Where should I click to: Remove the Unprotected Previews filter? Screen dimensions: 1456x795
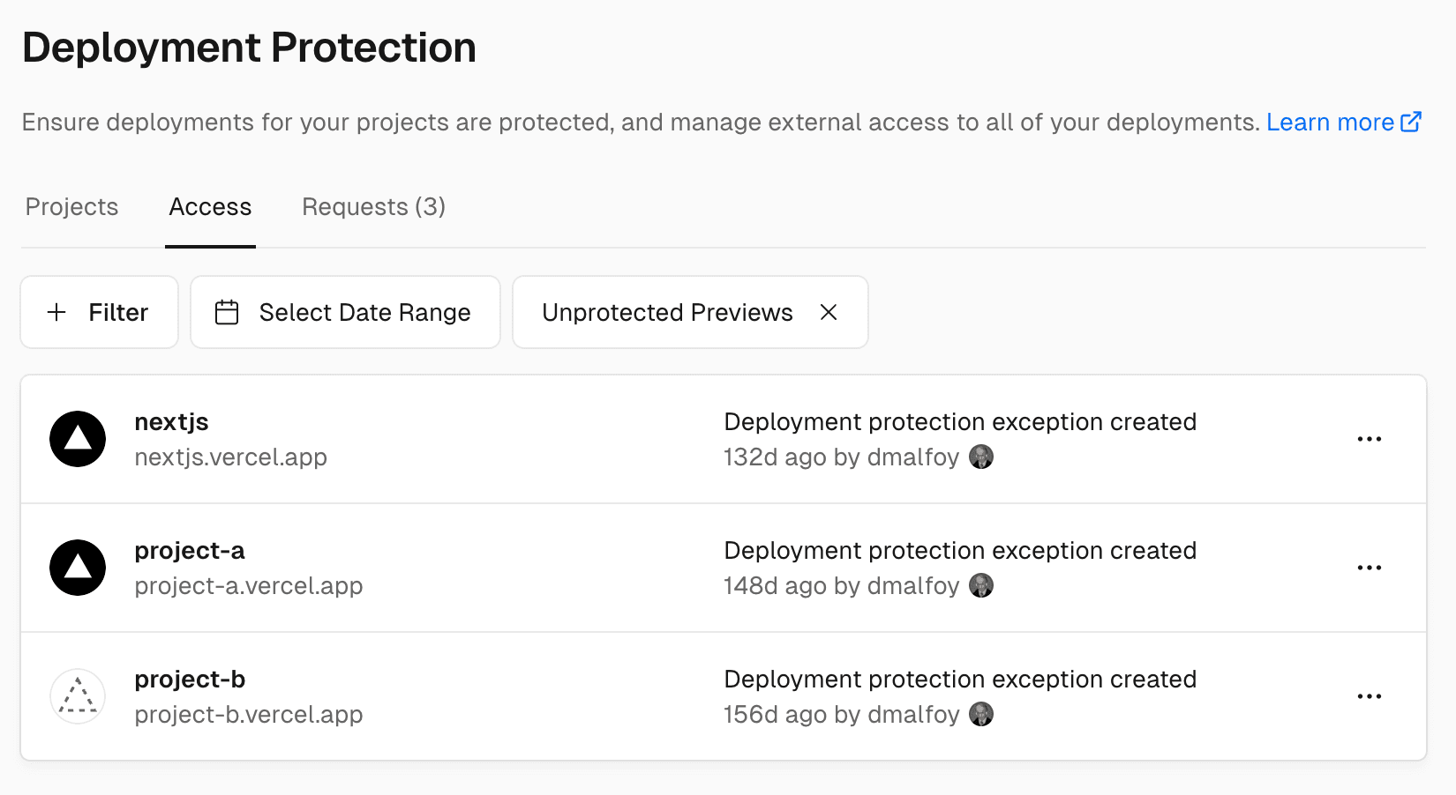[829, 312]
